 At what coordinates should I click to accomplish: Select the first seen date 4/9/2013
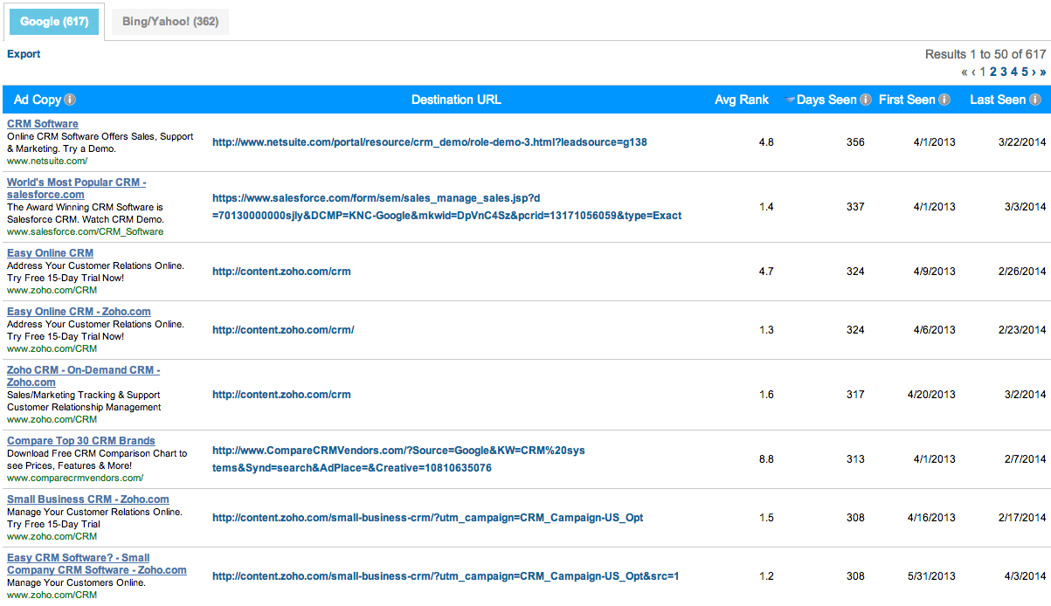(x=934, y=272)
